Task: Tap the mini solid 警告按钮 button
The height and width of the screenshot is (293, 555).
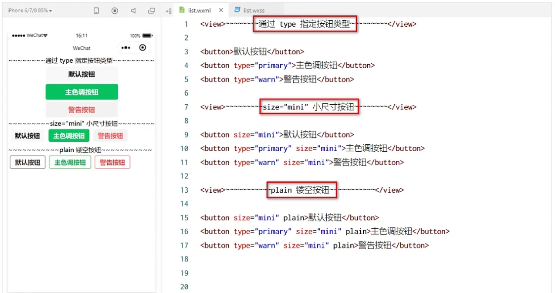Action: [110, 136]
